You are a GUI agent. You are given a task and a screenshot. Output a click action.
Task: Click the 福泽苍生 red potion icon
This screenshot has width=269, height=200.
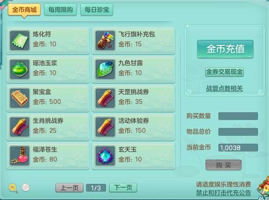point(20,156)
